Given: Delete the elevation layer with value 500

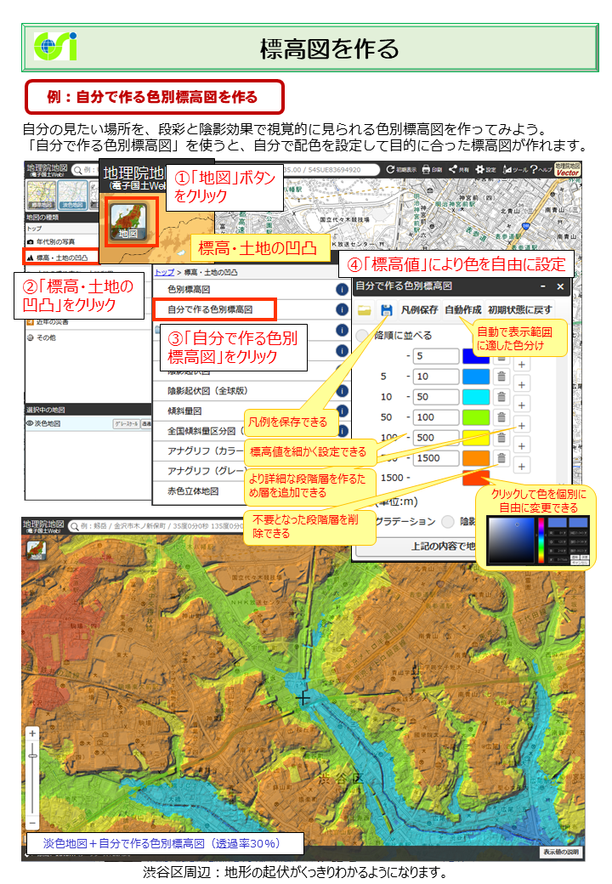Looking at the screenshot, I should tap(501, 438).
